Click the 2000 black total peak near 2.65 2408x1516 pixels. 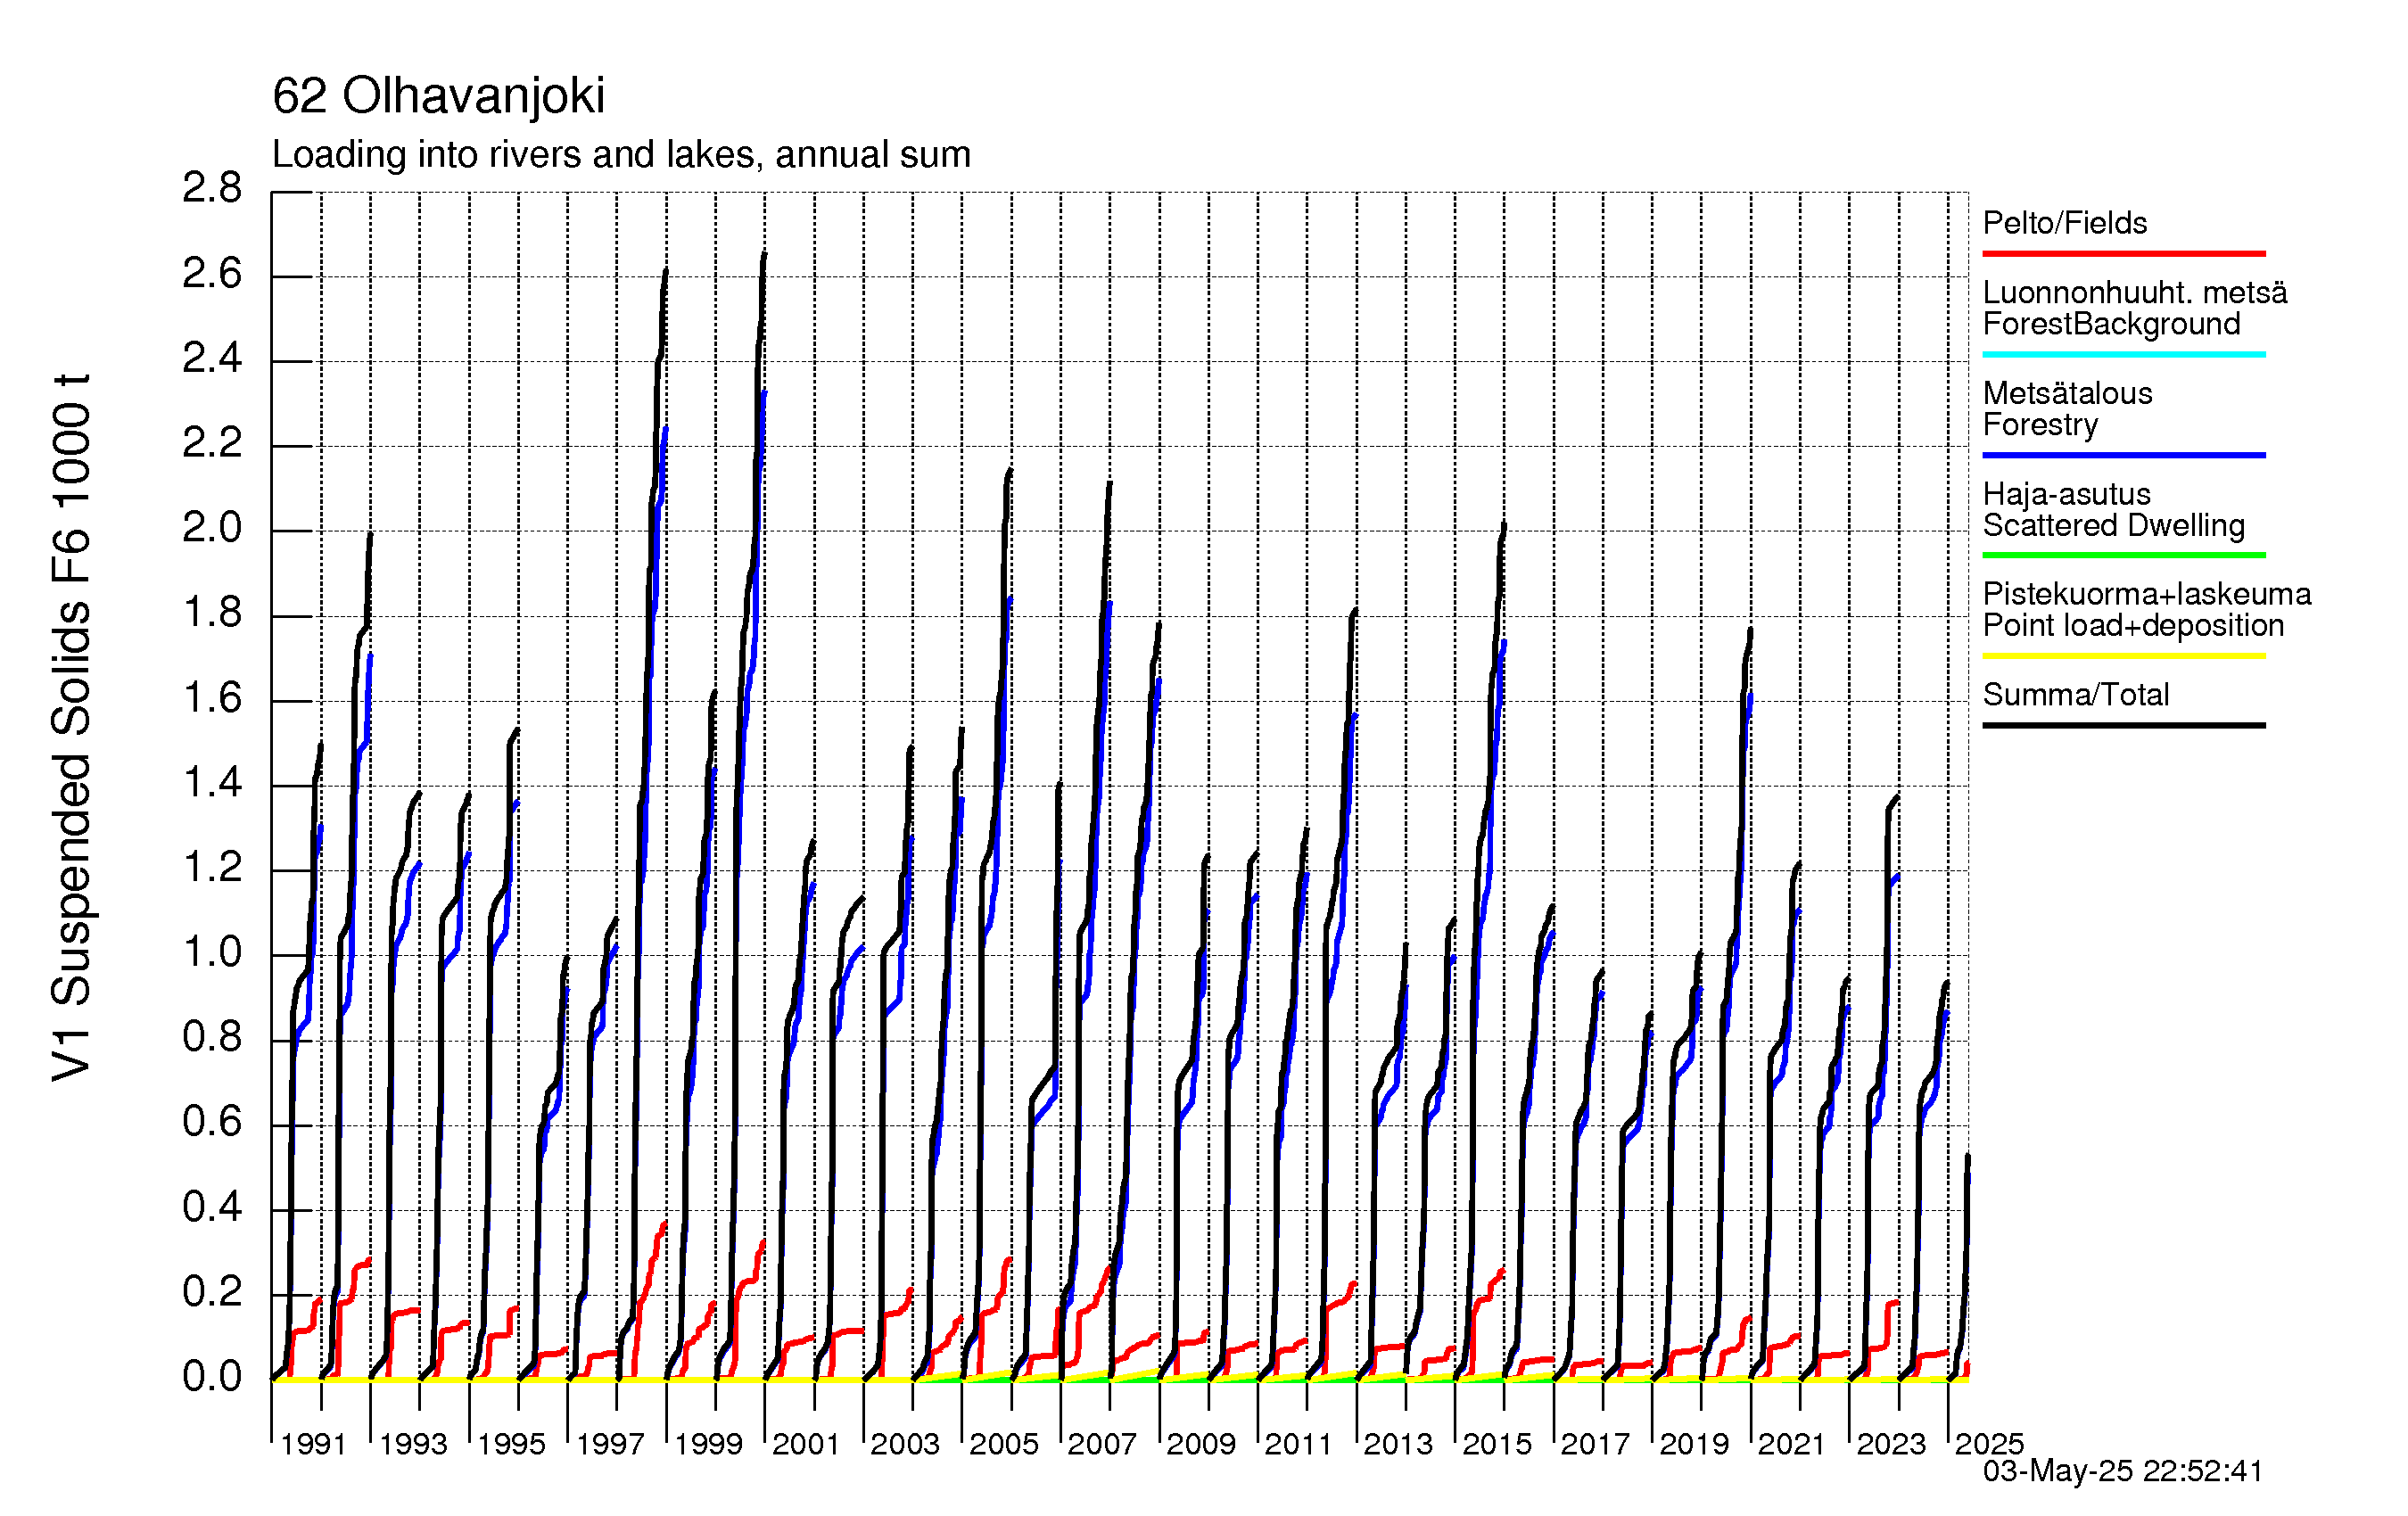tap(764, 255)
